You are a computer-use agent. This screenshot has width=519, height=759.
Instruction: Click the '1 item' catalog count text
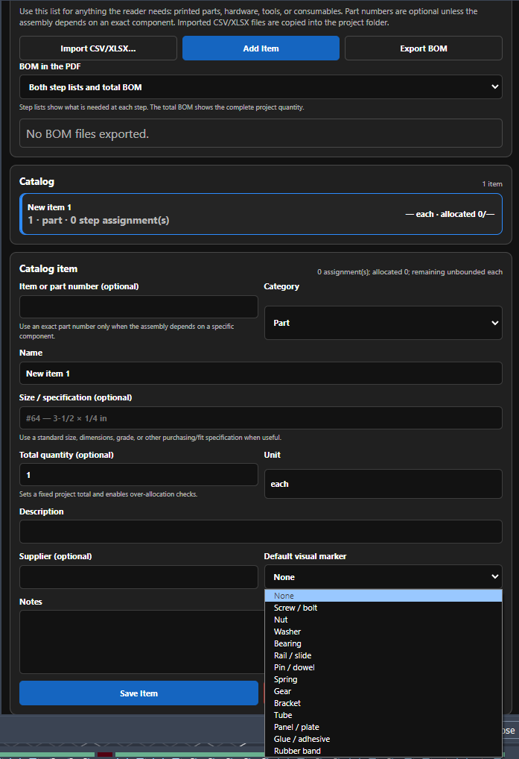(x=492, y=184)
